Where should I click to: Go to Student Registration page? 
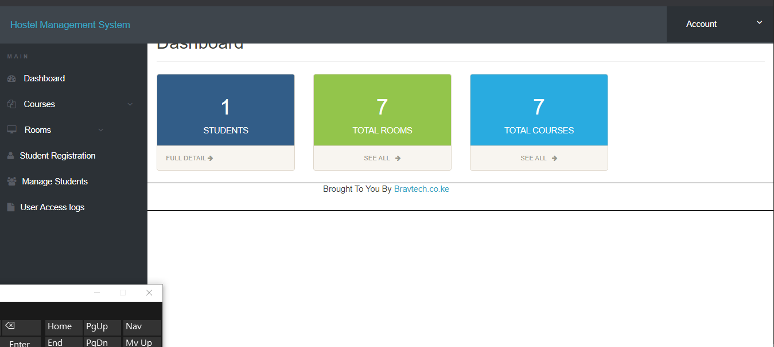(57, 156)
